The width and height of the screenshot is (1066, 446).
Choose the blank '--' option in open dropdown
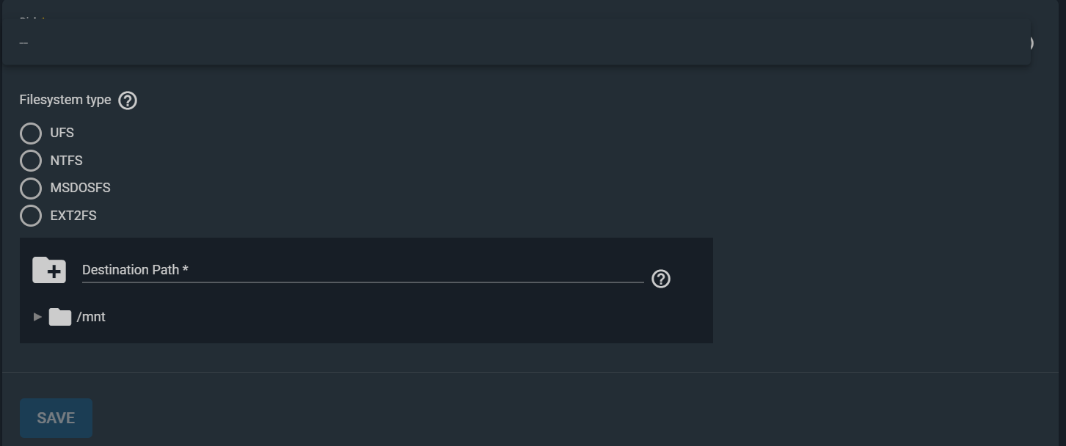tap(23, 43)
